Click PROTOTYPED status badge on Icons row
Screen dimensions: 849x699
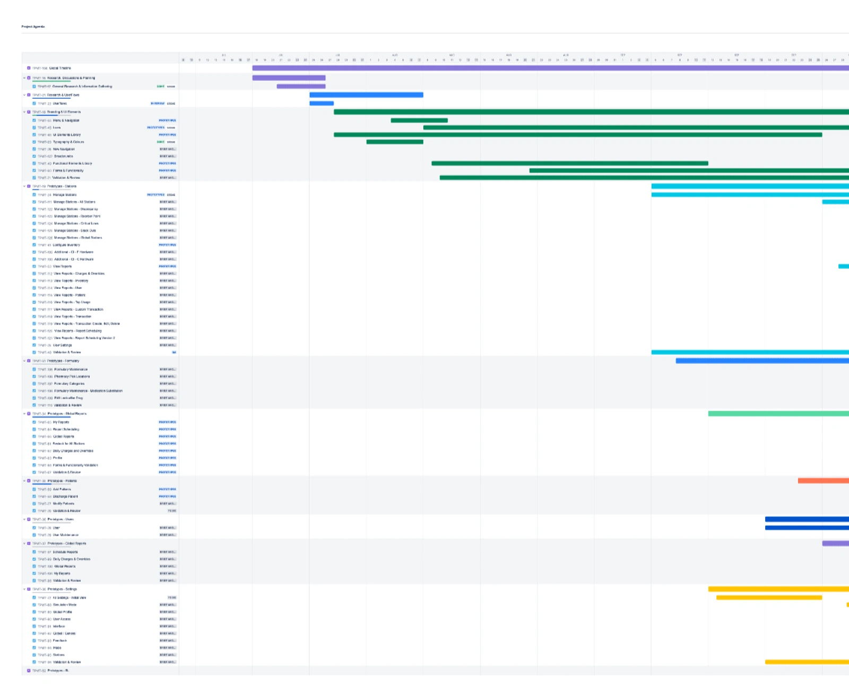156,127
